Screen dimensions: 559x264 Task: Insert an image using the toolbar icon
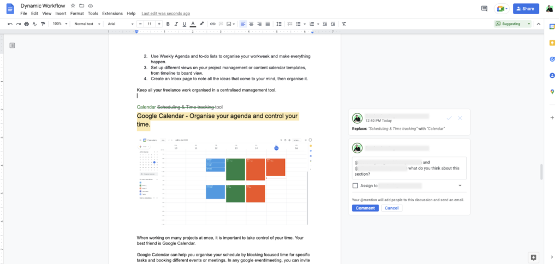tap(229, 24)
